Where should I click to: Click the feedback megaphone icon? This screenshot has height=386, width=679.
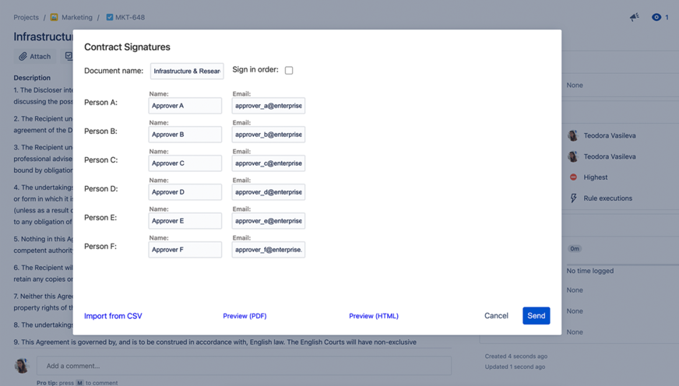pyautogui.click(x=635, y=17)
